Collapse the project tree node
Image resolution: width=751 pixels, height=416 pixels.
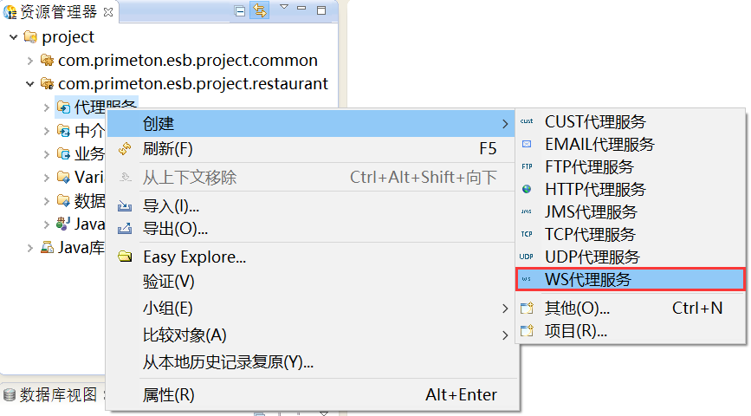tap(13, 37)
